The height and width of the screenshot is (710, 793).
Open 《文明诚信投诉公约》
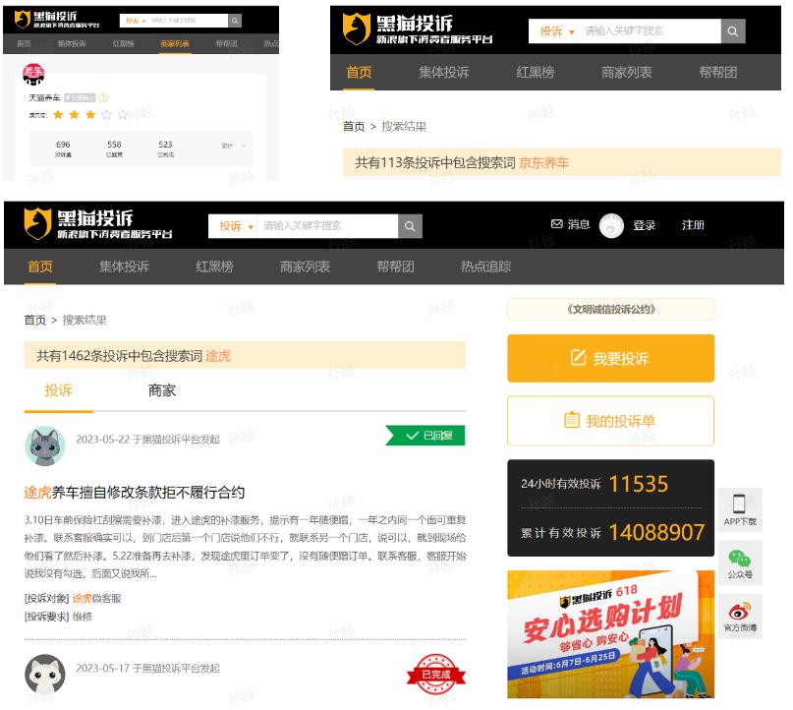coord(609,310)
